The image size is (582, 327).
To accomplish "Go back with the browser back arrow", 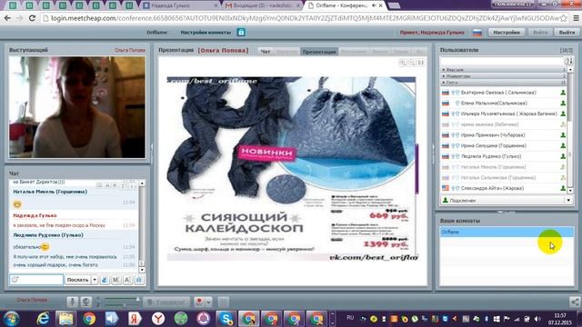I will 7,18.
